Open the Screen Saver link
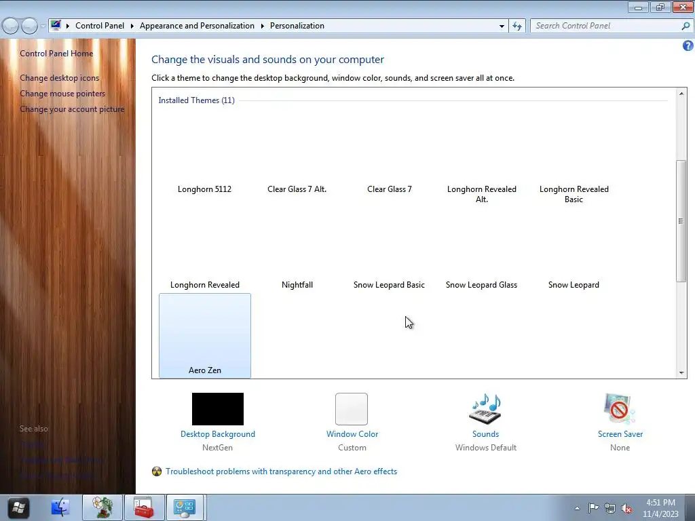The width and height of the screenshot is (695, 521). click(x=620, y=434)
